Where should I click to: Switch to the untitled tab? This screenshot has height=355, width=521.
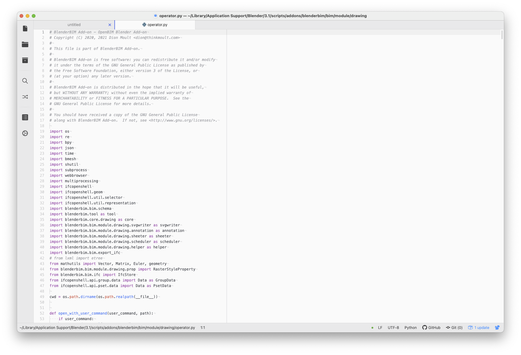click(x=74, y=25)
